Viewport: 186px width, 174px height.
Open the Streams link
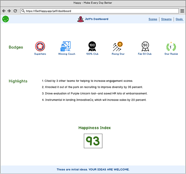166,19
